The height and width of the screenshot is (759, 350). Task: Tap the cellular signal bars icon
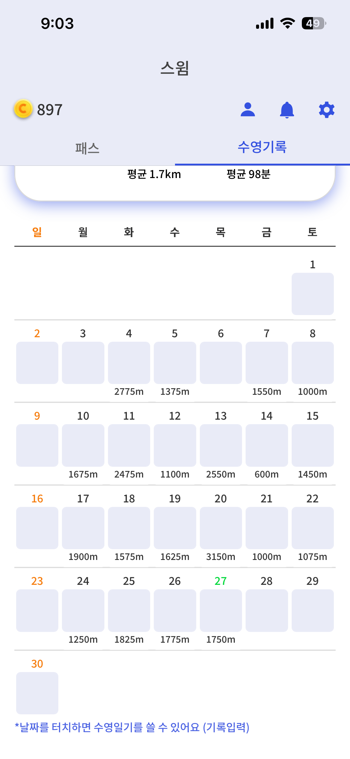(265, 23)
